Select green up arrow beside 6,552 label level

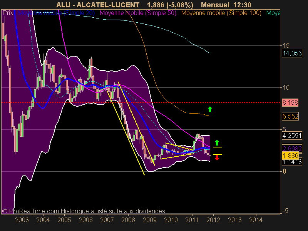(x=210, y=109)
